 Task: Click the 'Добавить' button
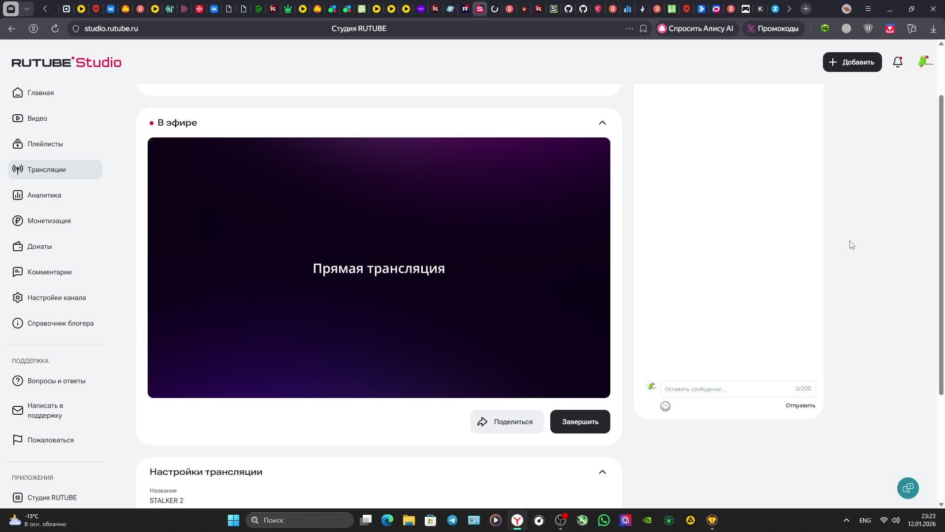point(851,62)
